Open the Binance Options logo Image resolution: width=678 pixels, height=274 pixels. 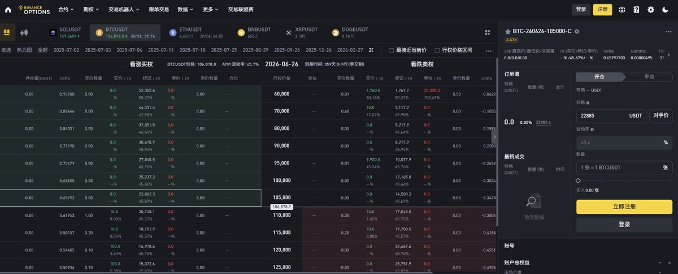34,10
